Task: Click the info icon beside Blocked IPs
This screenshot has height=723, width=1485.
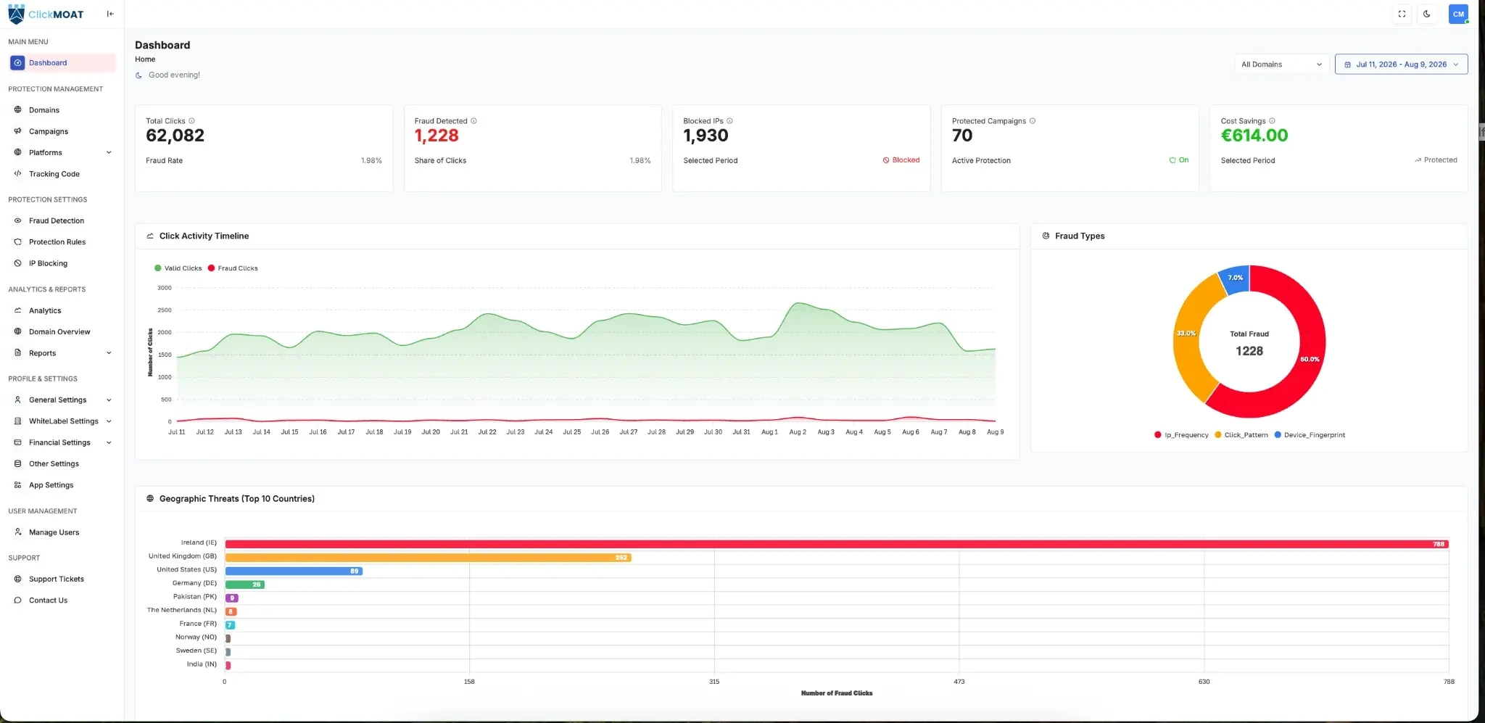Action: [x=729, y=121]
